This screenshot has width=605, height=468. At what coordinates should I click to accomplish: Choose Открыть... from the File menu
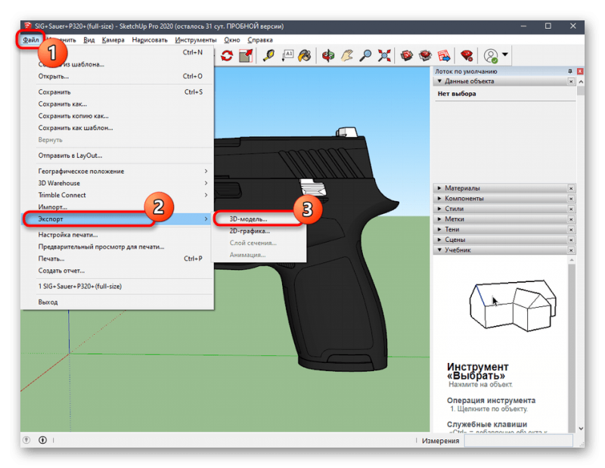(x=117, y=76)
